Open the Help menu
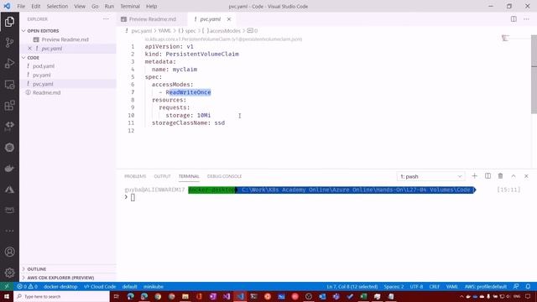 tap(151, 6)
